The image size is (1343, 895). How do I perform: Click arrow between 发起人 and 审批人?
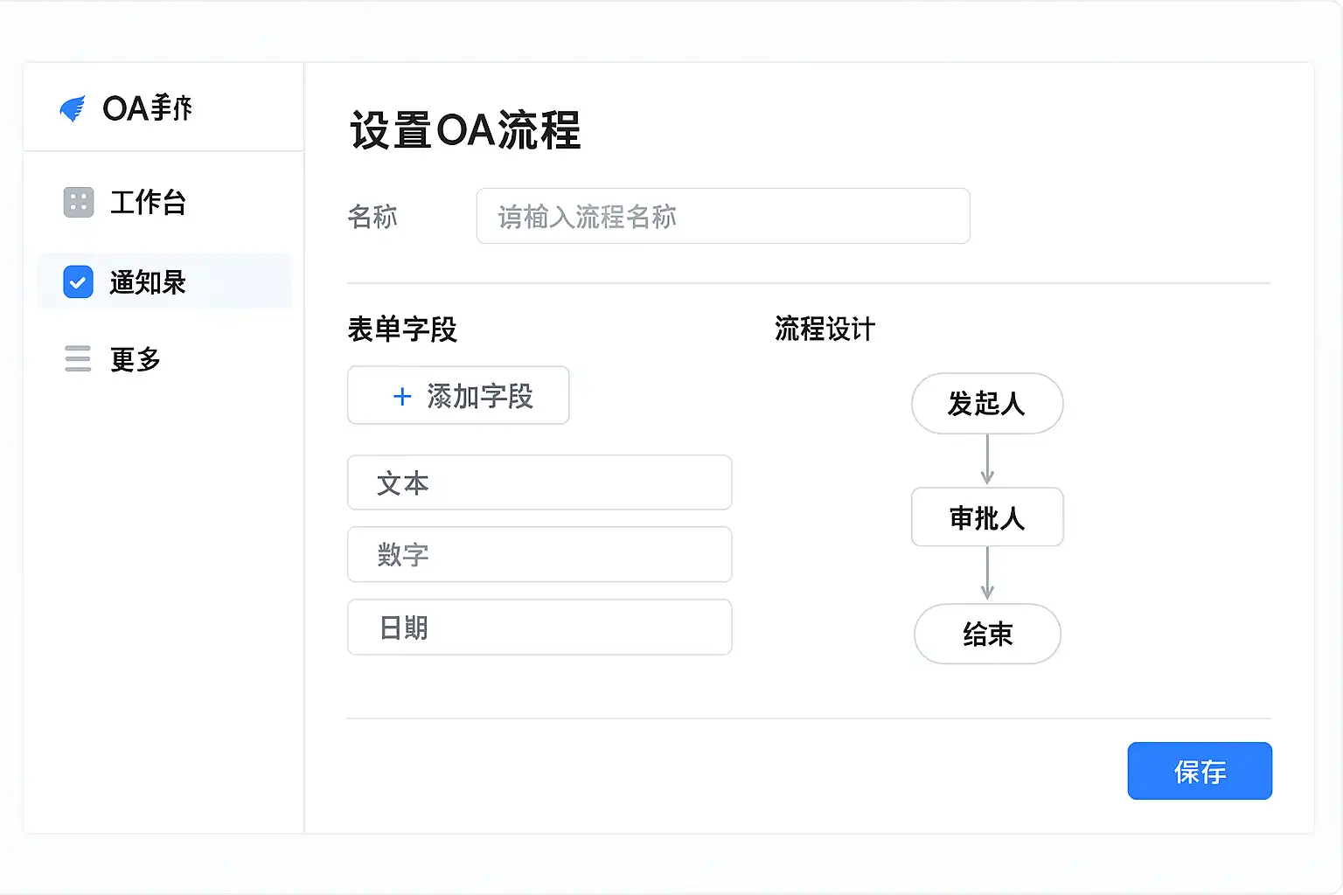pos(987,461)
